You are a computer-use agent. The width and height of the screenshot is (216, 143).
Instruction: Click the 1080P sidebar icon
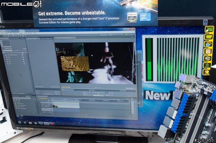[x=209, y=37]
